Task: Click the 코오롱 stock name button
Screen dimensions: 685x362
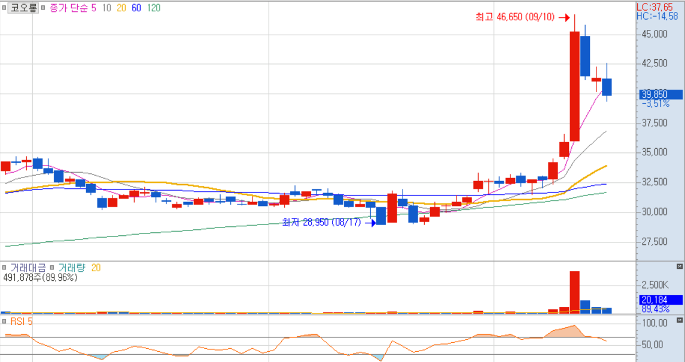Action: click(x=23, y=8)
